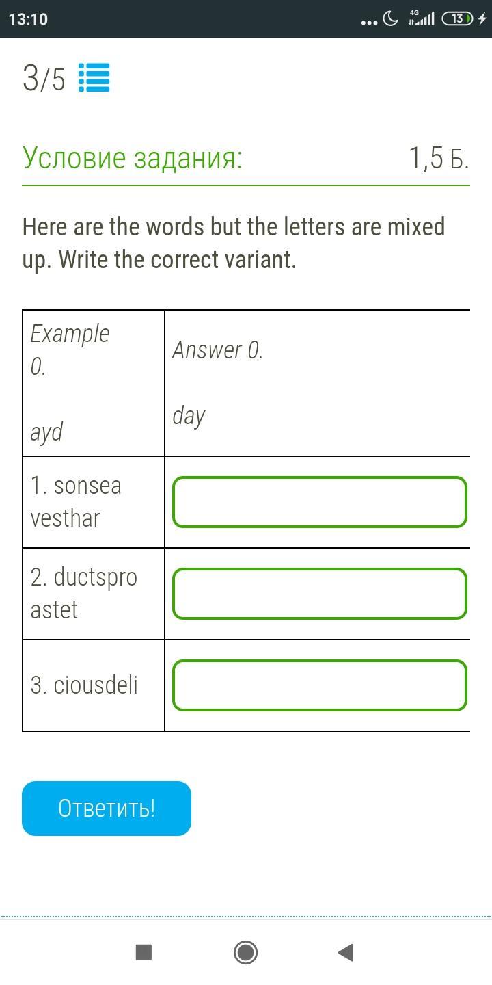Tap the Условие задания heading
Viewport: 492px width, 985px height.
[133, 158]
